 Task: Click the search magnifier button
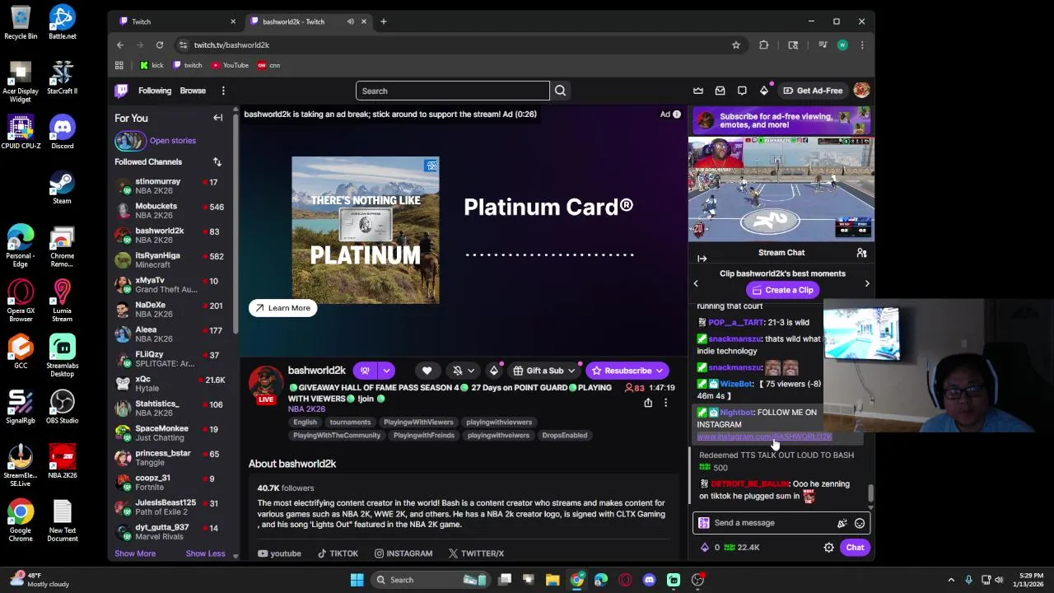pos(560,91)
